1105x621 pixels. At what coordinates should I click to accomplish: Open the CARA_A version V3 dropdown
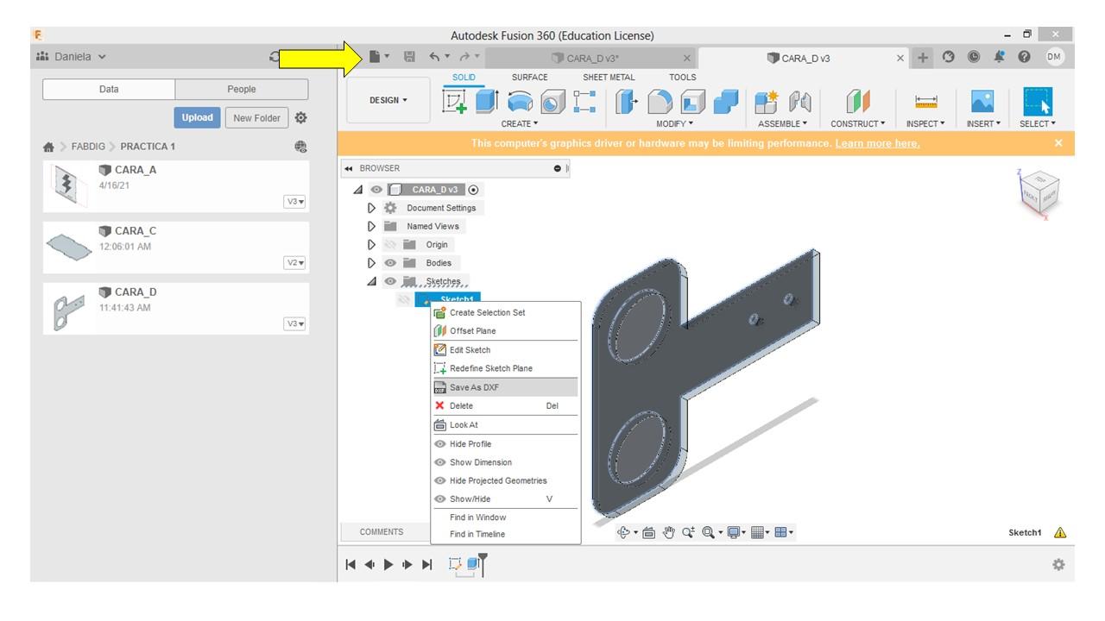point(295,202)
